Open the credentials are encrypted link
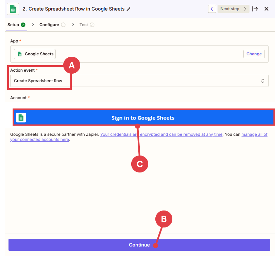This screenshot has height=256, width=275. point(161,134)
